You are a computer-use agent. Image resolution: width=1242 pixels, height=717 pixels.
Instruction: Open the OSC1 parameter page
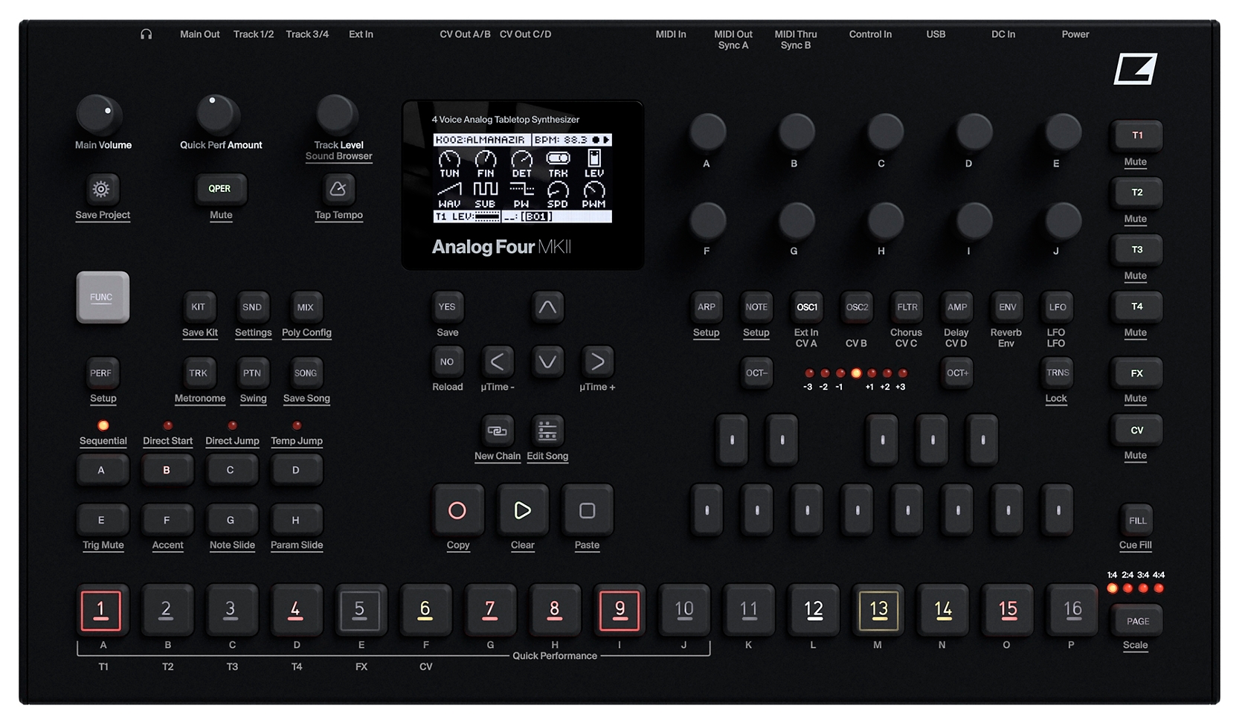(x=807, y=306)
